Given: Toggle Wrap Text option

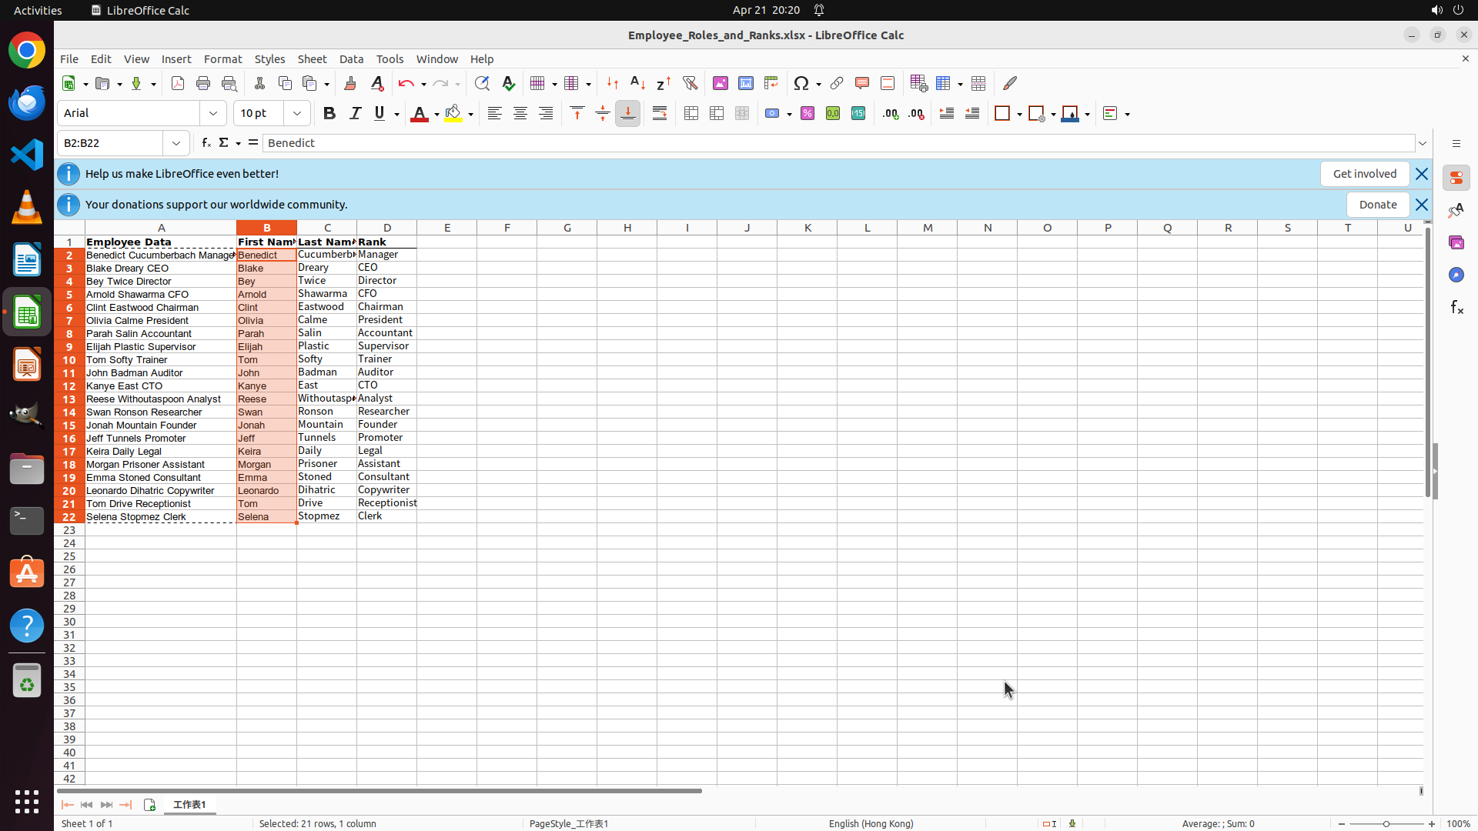Looking at the screenshot, I should coord(660,114).
